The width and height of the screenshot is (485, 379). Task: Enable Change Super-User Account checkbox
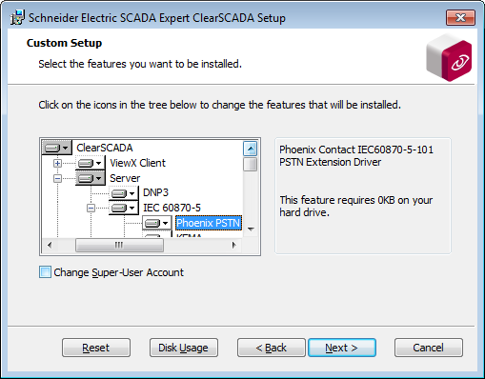click(45, 272)
